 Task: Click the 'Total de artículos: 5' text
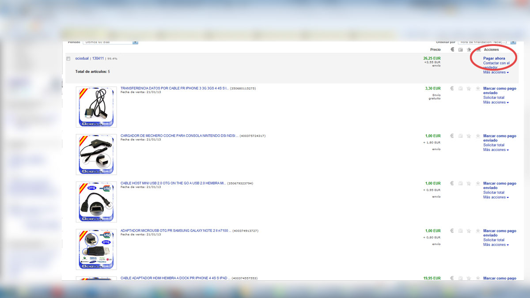[93, 72]
